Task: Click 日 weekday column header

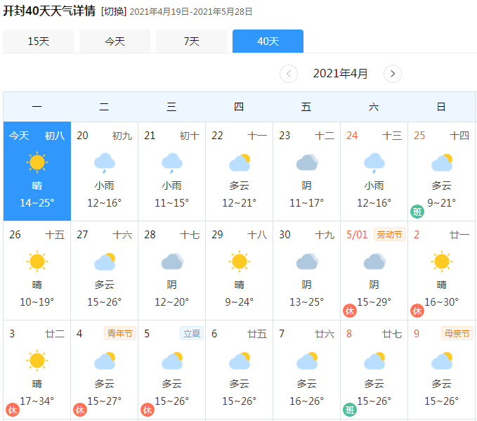Action: (x=441, y=107)
